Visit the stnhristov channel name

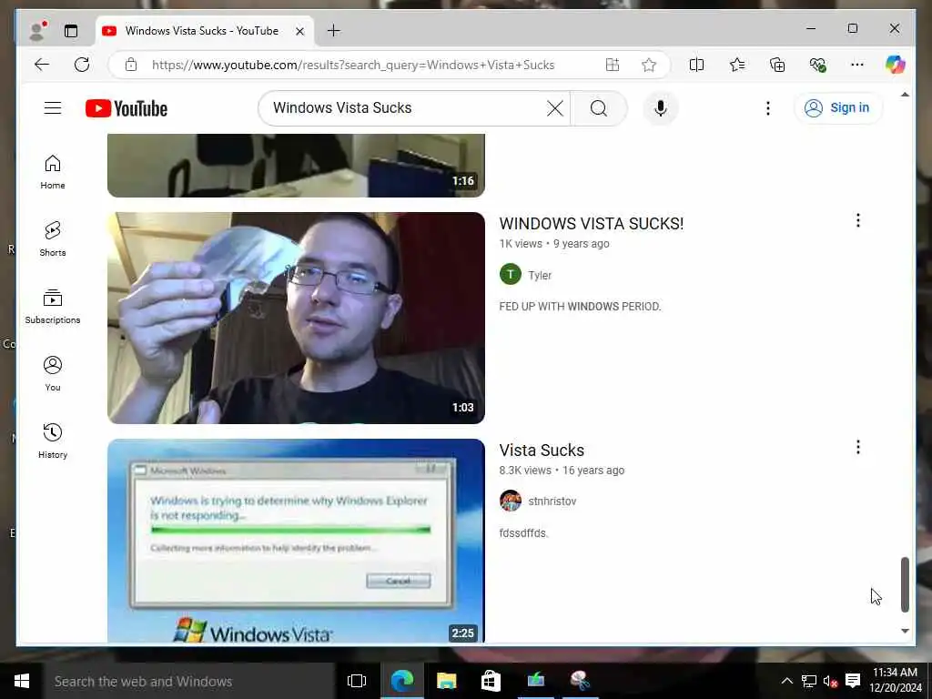552,501
